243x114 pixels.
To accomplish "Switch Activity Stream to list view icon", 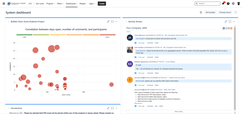I will pyautogui.click(x=226, y=28).
